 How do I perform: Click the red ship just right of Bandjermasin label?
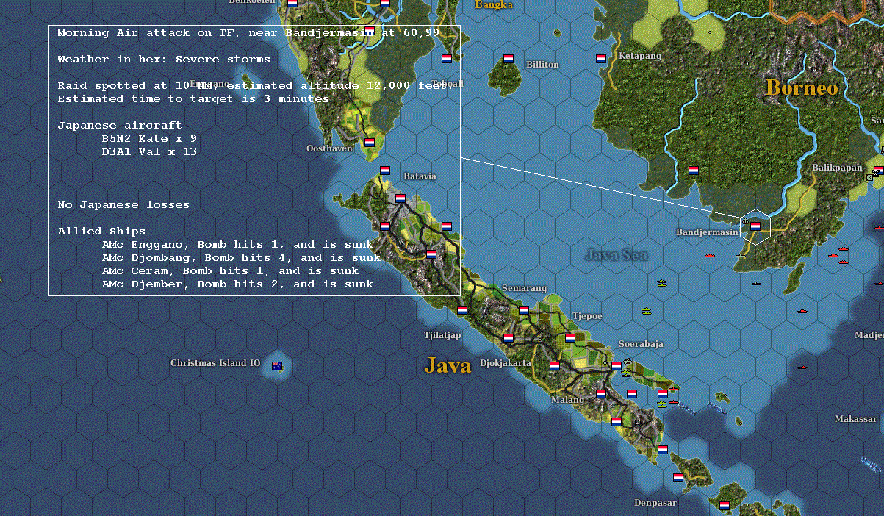click(710, 256)
